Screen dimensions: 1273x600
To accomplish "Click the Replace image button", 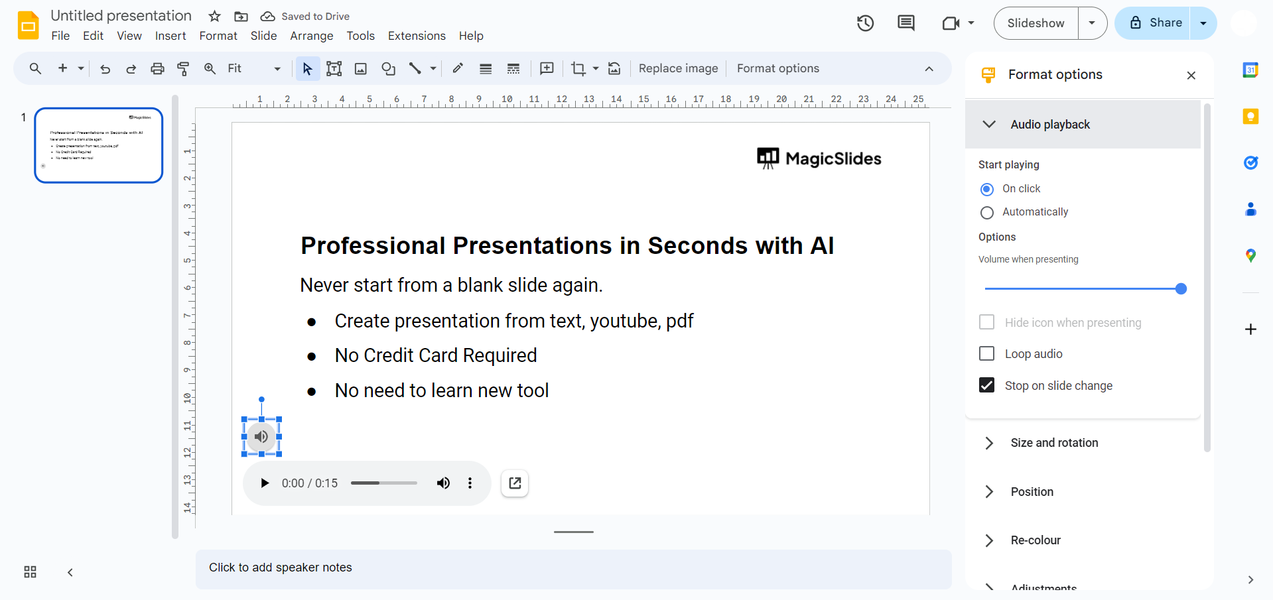I will 678,68.
